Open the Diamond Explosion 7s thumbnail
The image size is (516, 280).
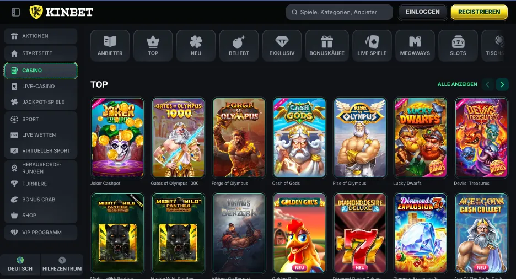421,233
